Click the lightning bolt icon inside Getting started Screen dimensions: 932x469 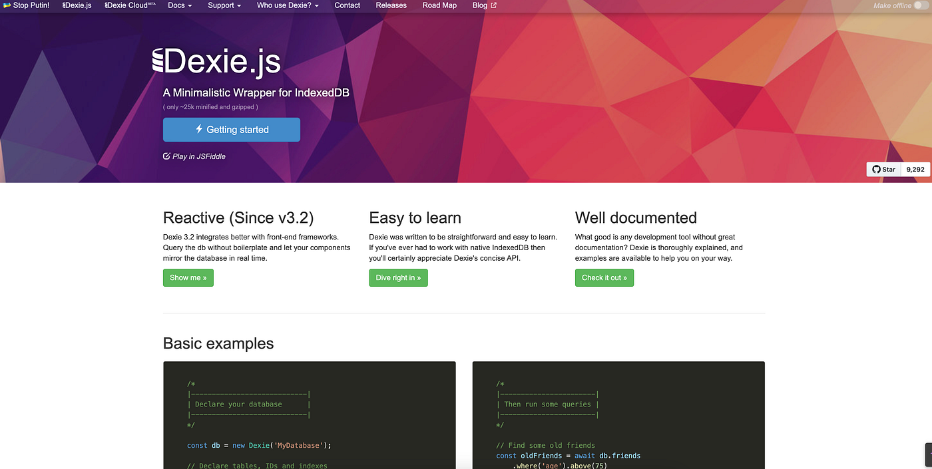[x=200, y=129]
